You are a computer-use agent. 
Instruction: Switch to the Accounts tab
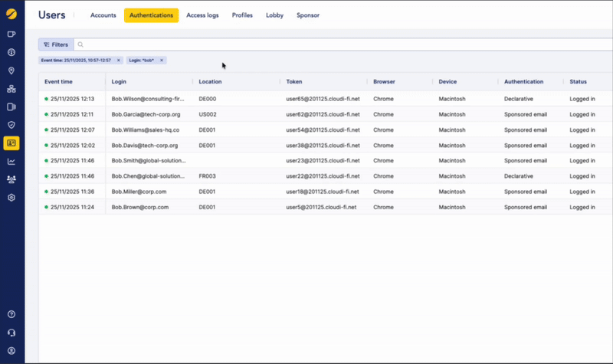pos(103,15)
